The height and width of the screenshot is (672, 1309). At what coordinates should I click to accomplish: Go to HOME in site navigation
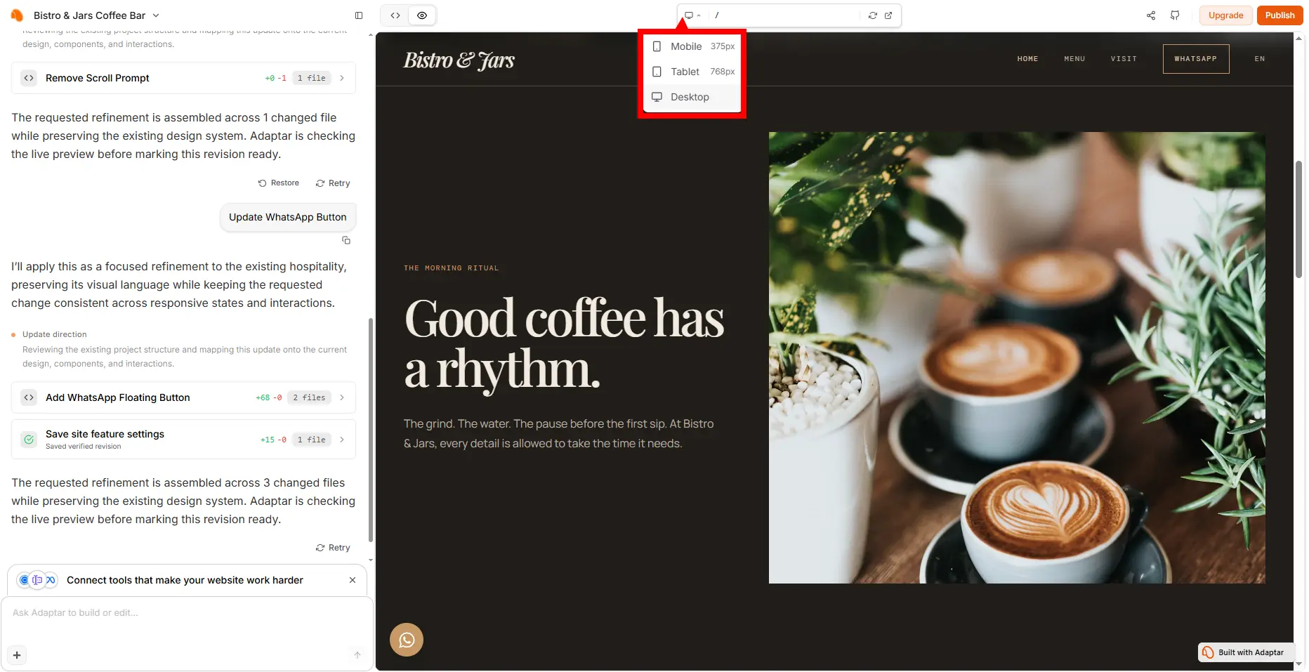tap(1027, 59)
